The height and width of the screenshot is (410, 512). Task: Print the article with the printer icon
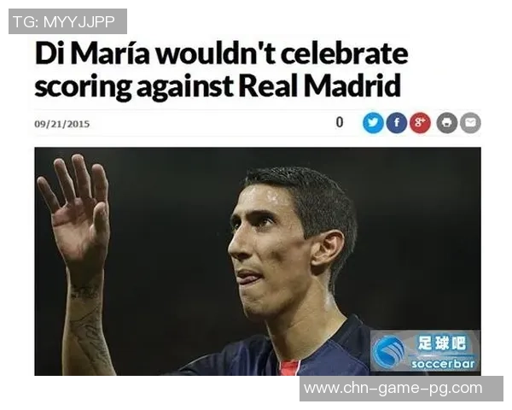coord(447,123)
